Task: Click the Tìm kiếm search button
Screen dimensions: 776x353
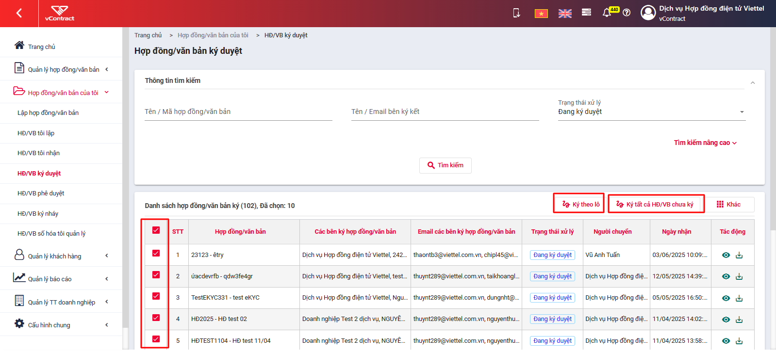Action: point(446,165)
